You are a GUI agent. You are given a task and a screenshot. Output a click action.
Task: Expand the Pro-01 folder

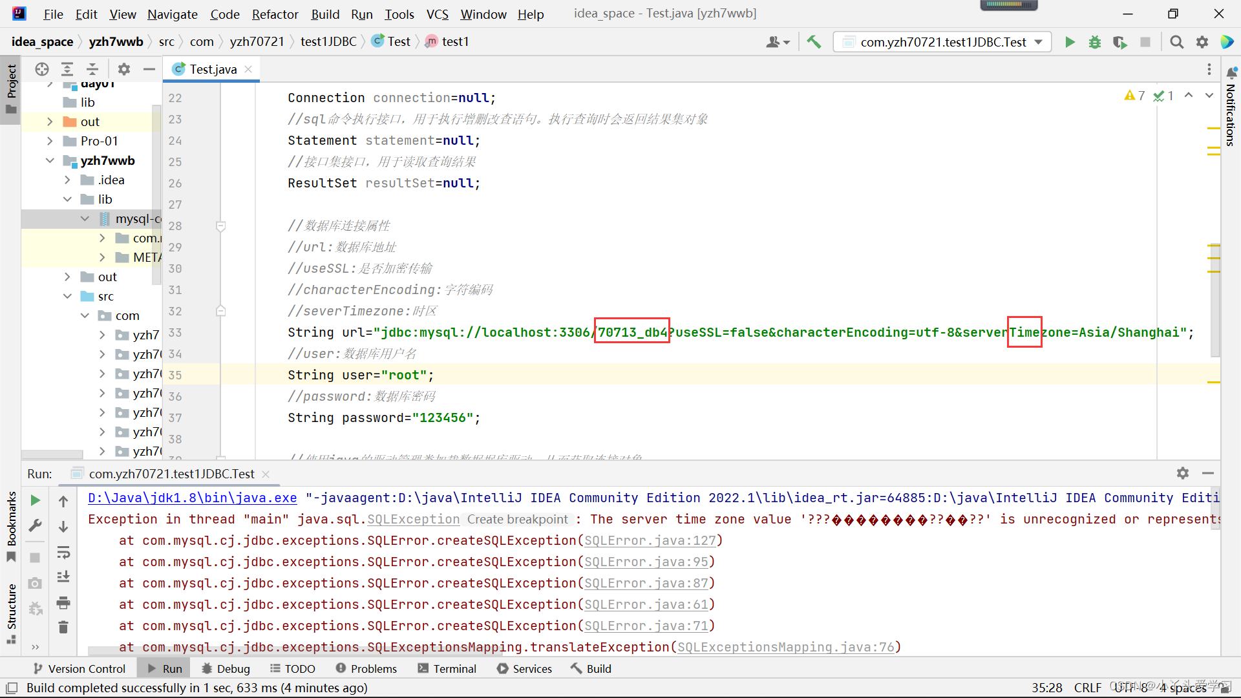coord(50,141)
